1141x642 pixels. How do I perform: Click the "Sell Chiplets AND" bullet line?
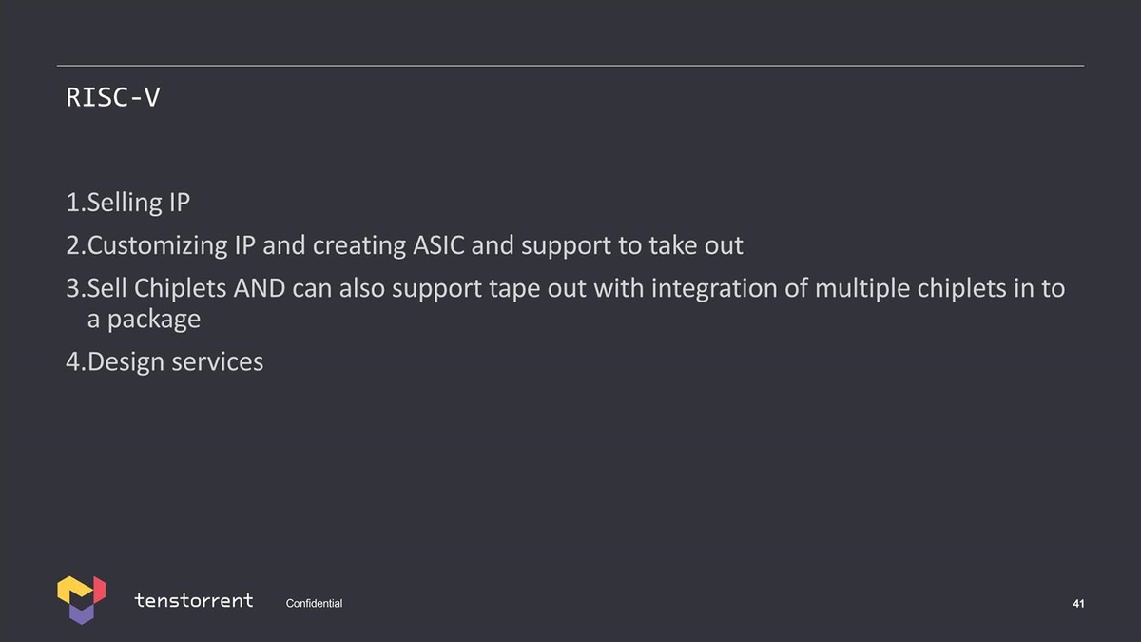pyautogui.click(x=566, y=288)
